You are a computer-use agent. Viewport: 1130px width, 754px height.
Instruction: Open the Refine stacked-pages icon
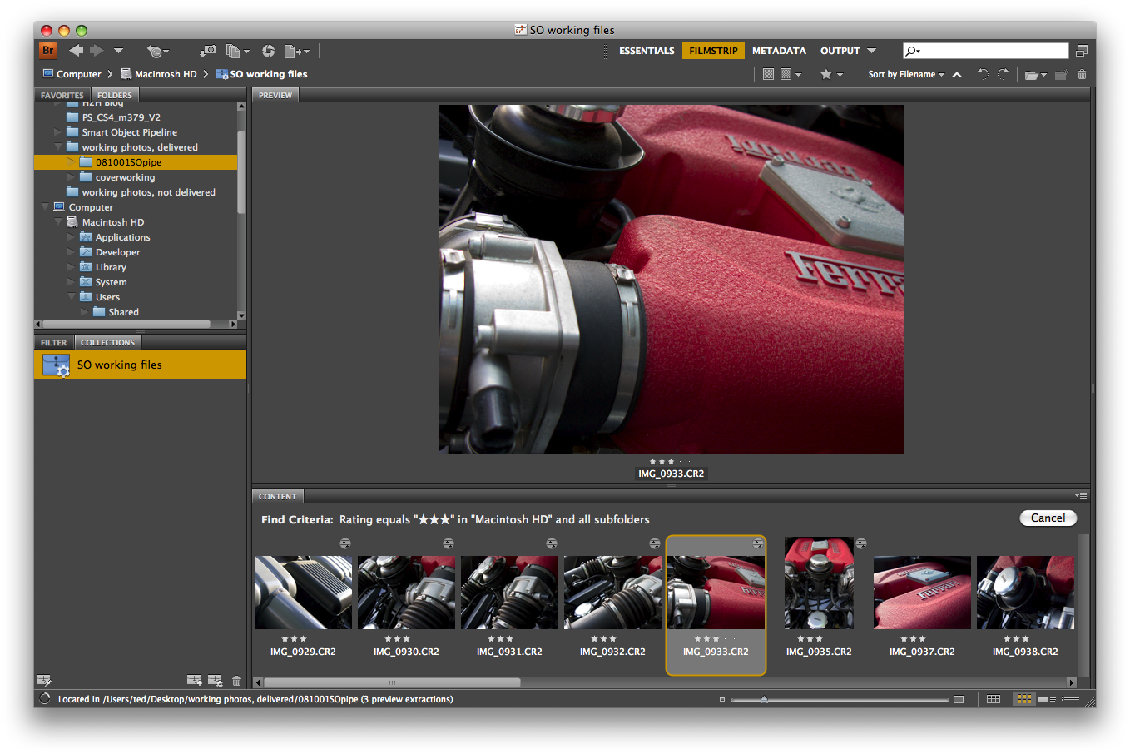[x=237, y=52]
